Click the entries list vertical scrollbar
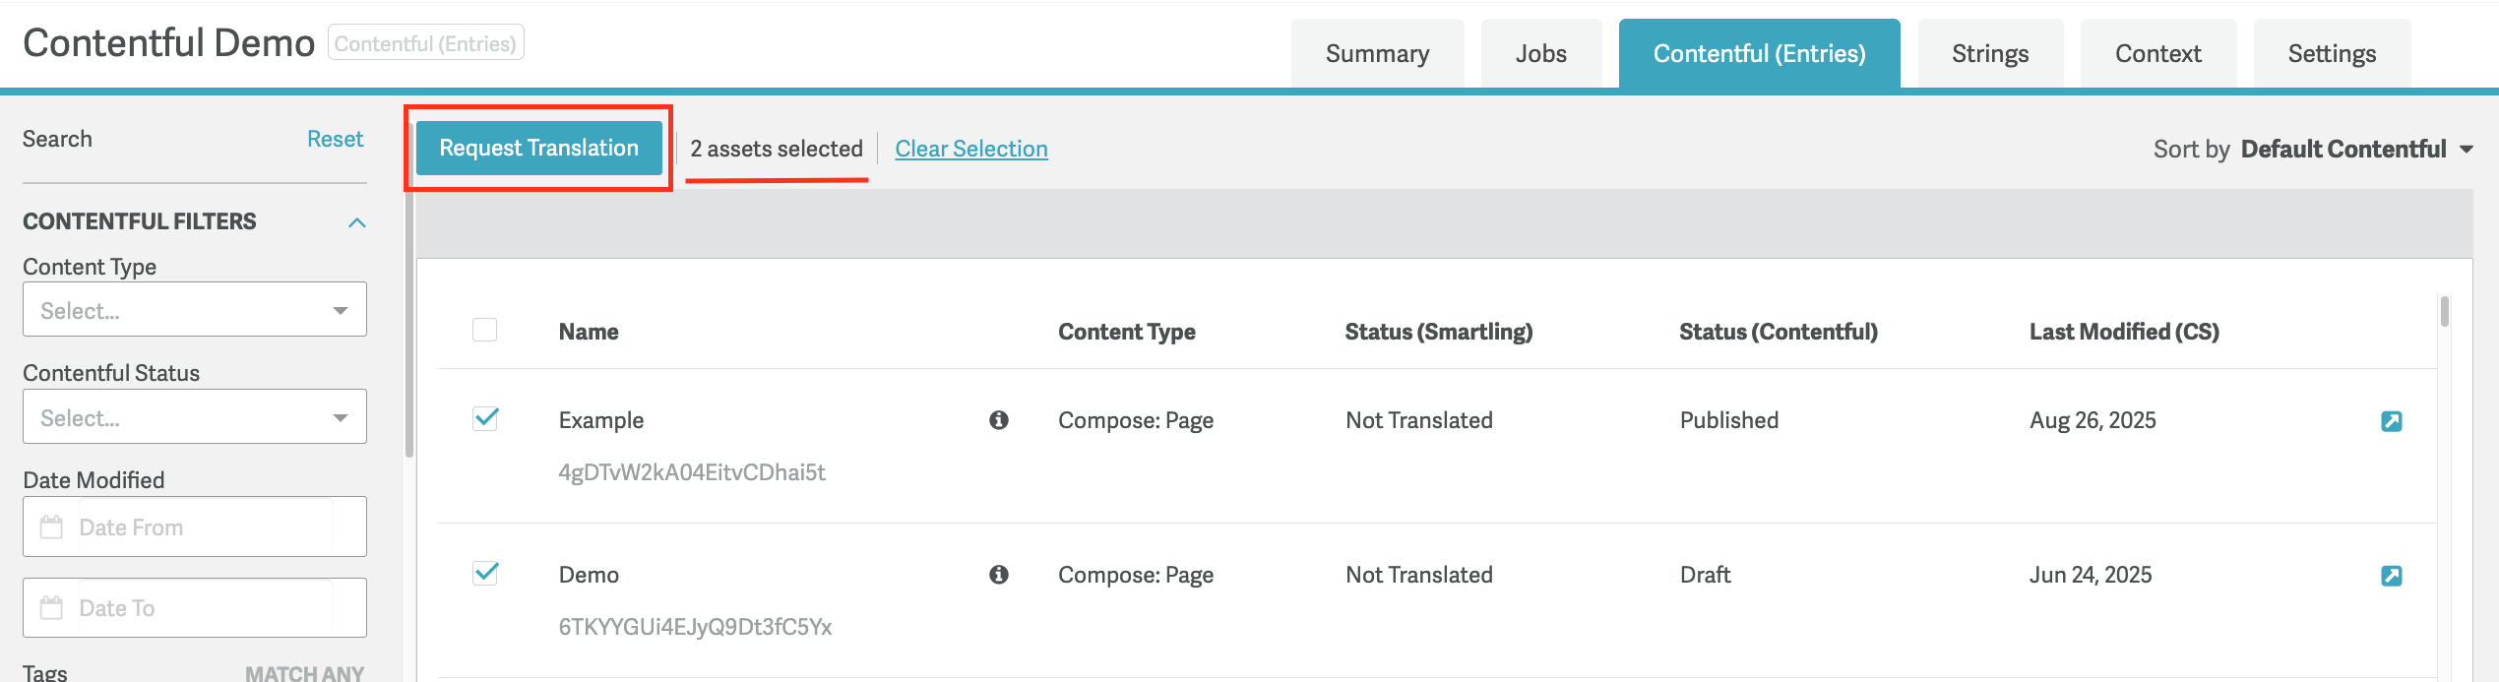Screen dimensions: 2499x682 click(2444, 313)
